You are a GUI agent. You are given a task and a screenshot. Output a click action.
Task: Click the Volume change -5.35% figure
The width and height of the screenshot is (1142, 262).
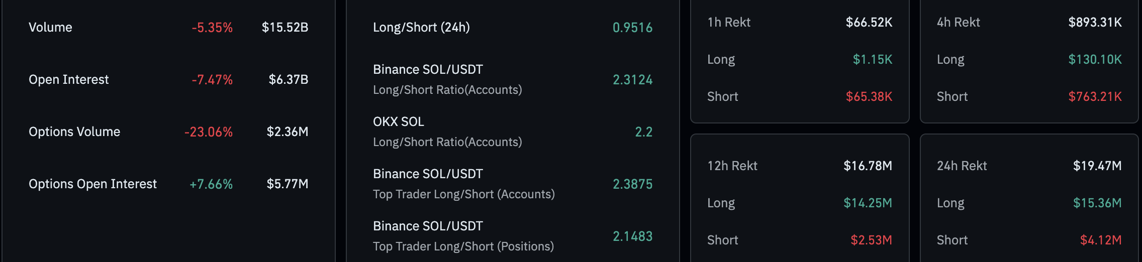coord(212,27)
